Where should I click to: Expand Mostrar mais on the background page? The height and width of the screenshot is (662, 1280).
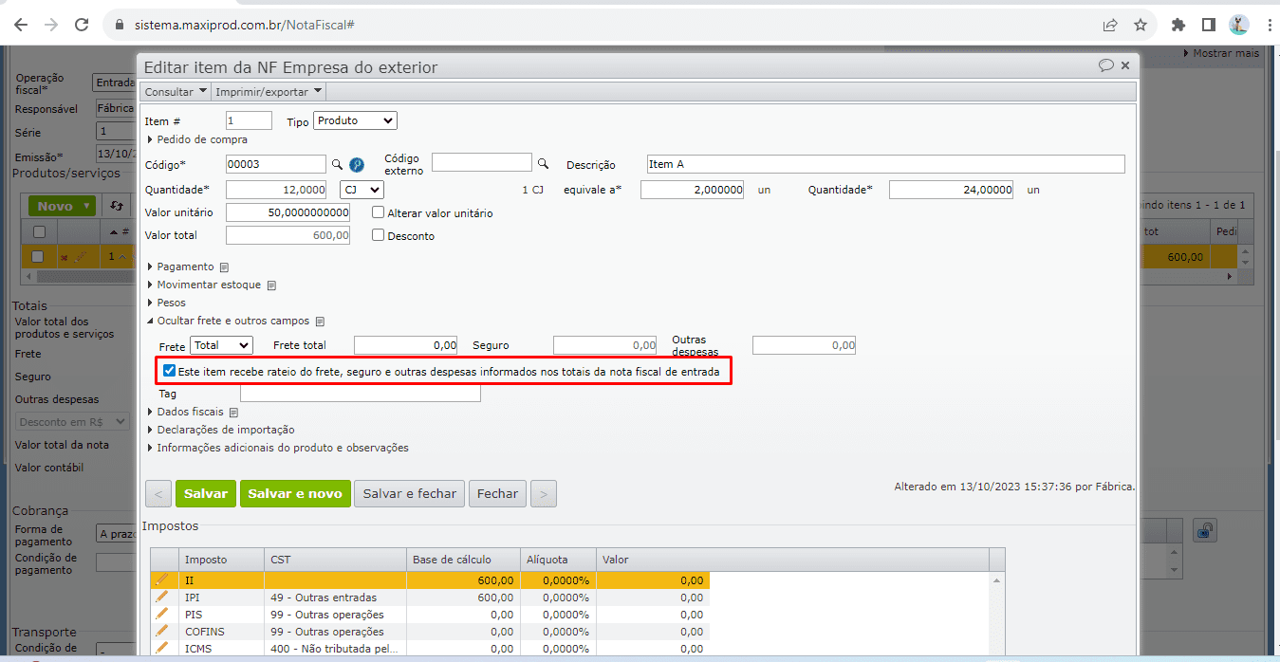(x=1220, y=53)
